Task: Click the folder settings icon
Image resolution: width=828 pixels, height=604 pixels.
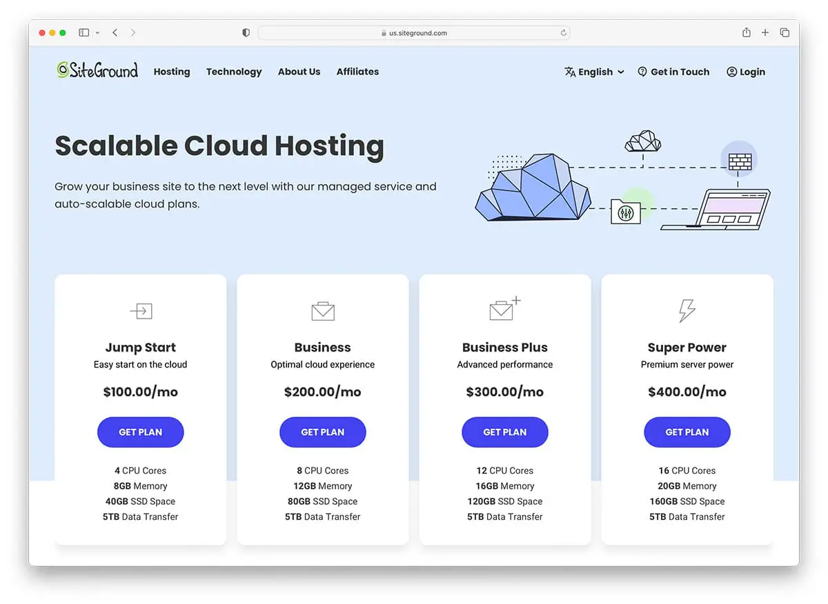Action: 626,210
